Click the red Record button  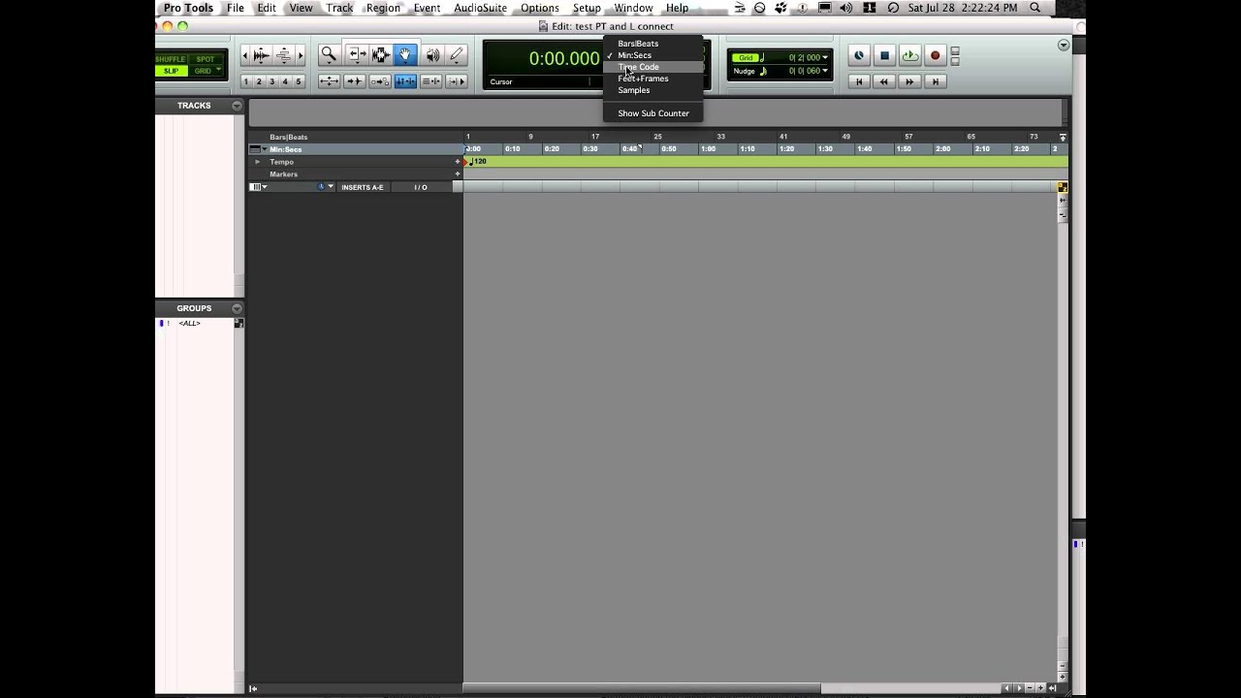pyautogui.click(x=935, y=56)
